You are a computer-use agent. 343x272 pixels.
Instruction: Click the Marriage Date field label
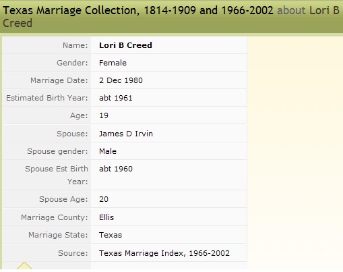tap(59, 80)
